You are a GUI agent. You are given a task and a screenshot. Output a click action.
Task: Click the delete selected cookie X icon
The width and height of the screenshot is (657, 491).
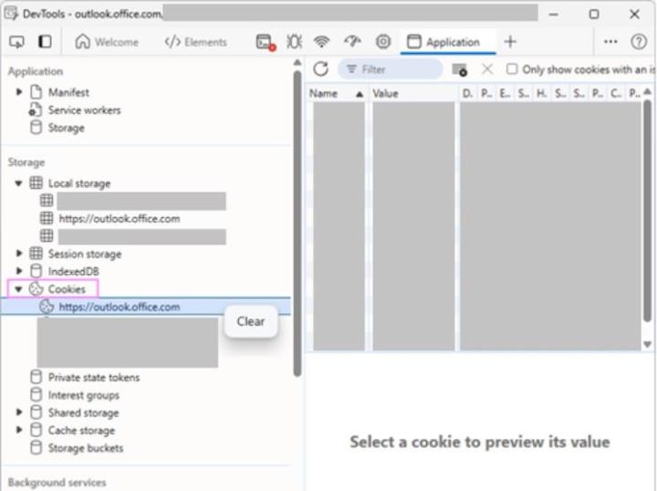[x=487, y=69]
